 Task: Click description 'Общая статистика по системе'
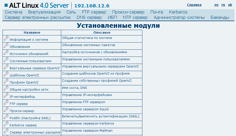click(87, 38)
